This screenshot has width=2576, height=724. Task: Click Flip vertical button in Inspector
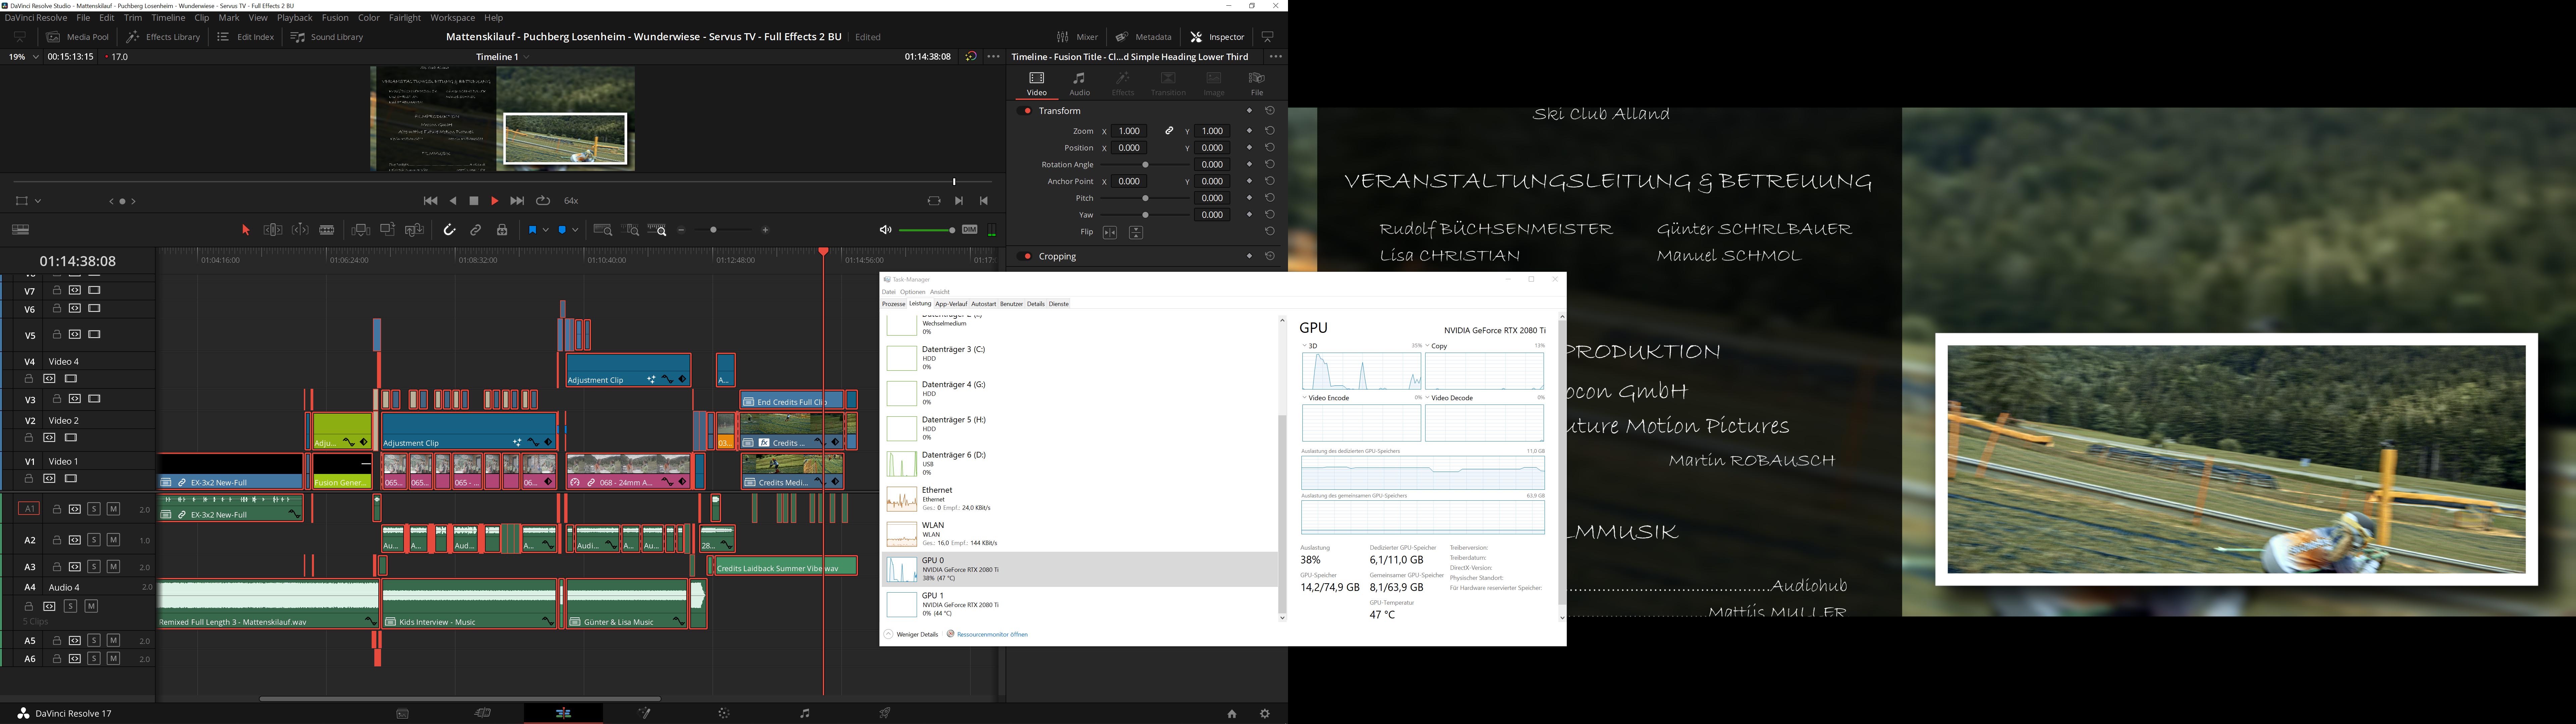[x=1136, y=233]
